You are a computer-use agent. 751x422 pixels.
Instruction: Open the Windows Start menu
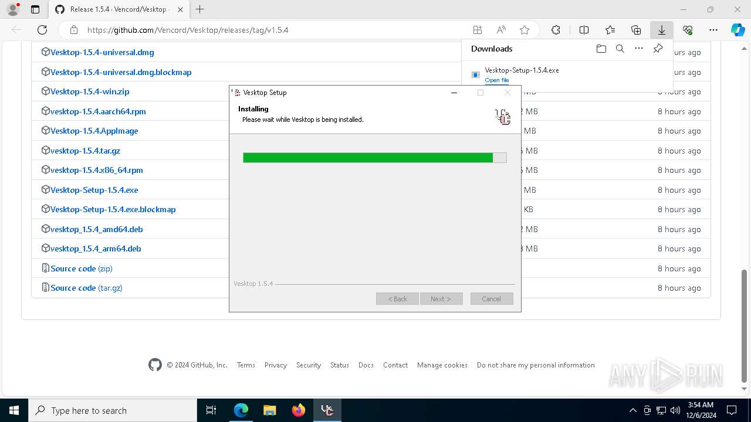coord(14,410)
